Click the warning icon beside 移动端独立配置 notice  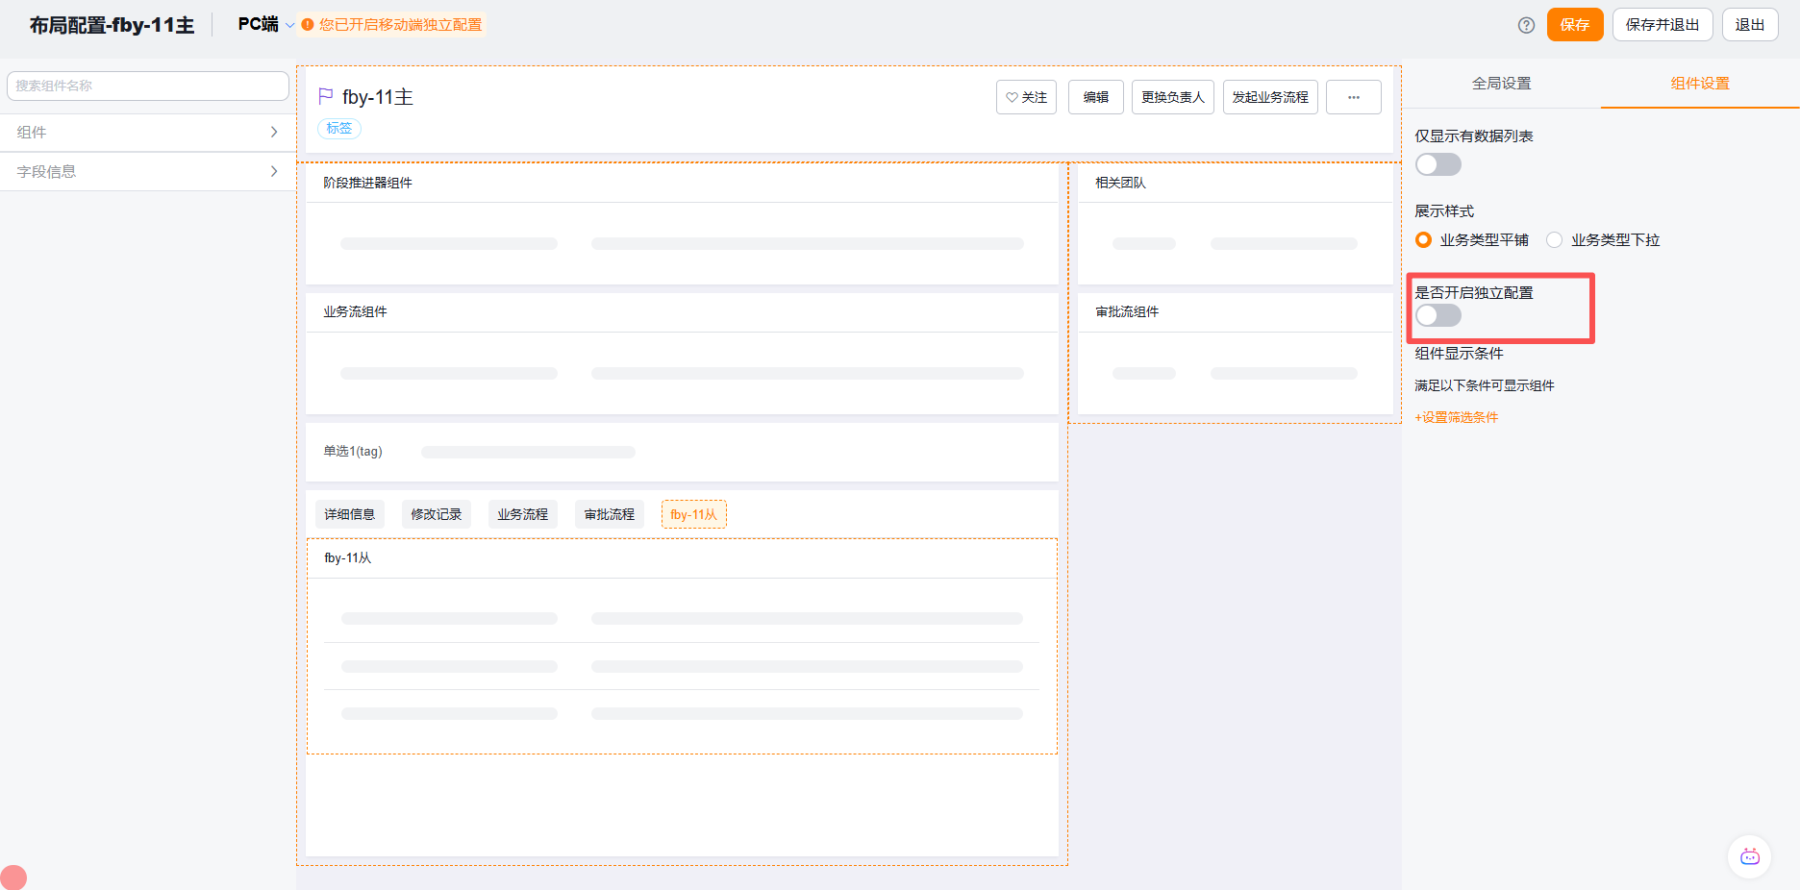pos(306,25)
